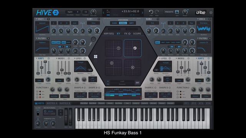This screenshot has height=138, width=246.
Task: Expand the AMP1 section menu triangle
Action: [x=37, y=58]
